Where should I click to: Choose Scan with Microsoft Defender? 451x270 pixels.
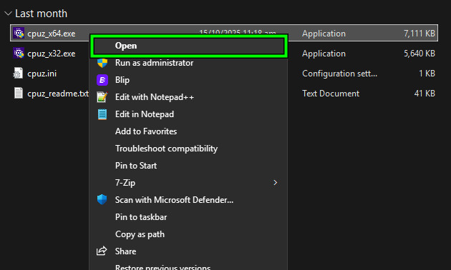[189, 200]
